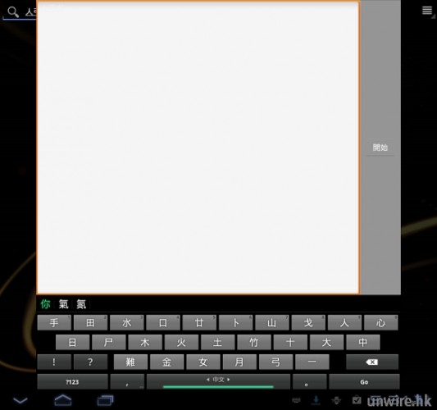The width and height of the screenshot is (437, 410).
Task: Tap the 女 key
Action: [x=203, y=362]
